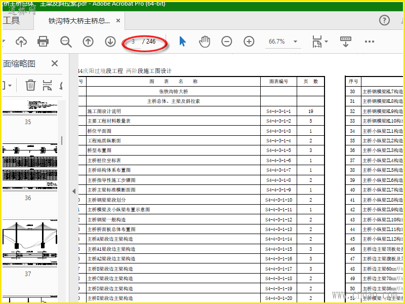
Task: Click the 主桥钢梁一般构造 row text
Action: [x=106, y=220]
